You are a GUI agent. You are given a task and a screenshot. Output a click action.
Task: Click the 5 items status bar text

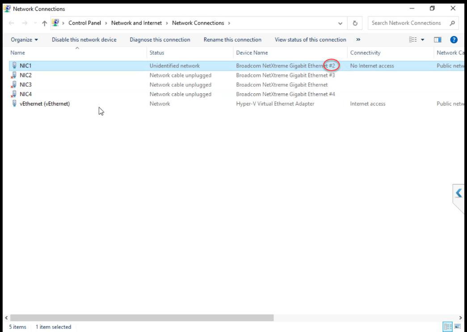coord(17,327)
